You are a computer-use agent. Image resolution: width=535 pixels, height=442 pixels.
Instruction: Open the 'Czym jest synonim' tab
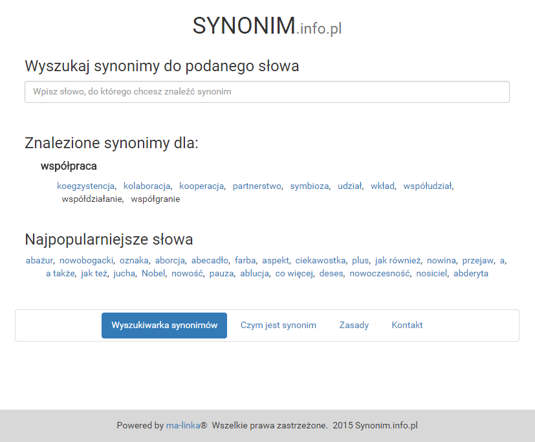point(278,326)
